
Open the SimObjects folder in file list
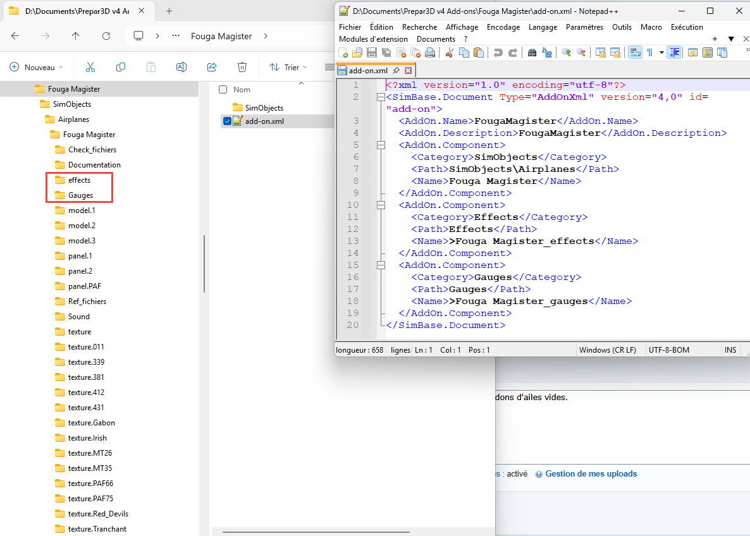pyautogui.click(x=264, y=107)
